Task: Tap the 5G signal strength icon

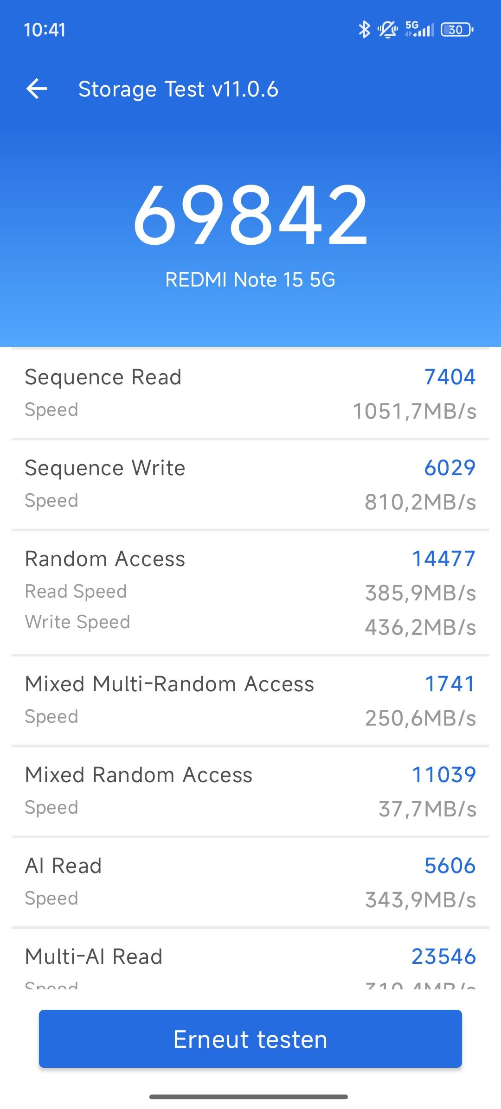Action: pos(419,29)
